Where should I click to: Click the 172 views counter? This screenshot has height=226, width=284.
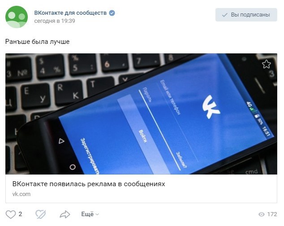tap(272, 214)
